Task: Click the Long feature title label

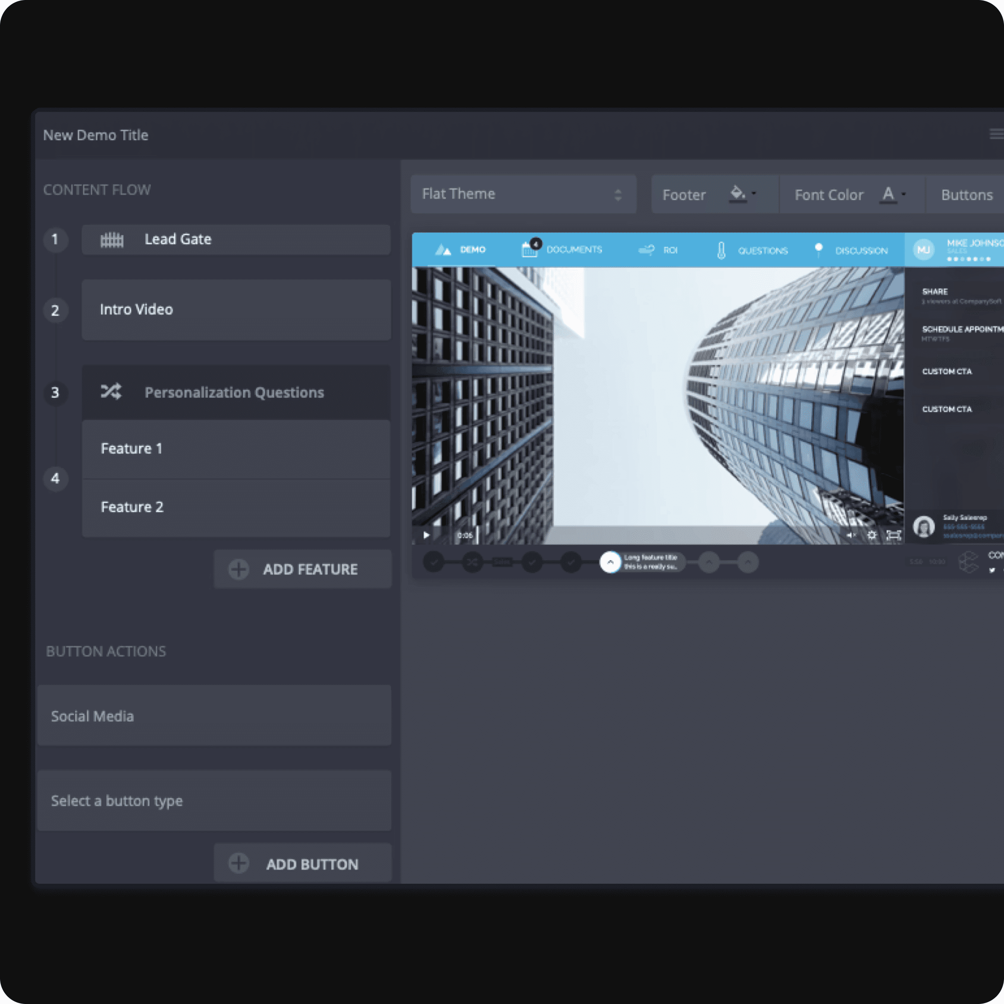Action: (x=651, y=562)
